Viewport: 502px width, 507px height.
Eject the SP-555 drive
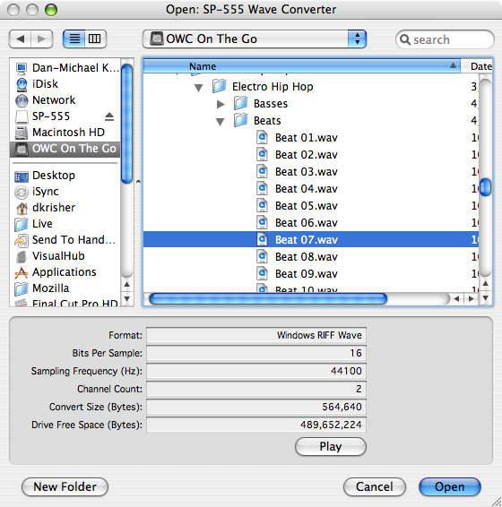(x=109, y=116)
